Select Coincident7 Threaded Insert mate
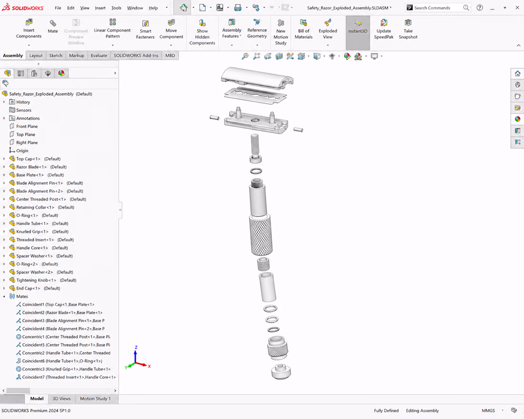The image size is (524, 419). coord(66,377)
